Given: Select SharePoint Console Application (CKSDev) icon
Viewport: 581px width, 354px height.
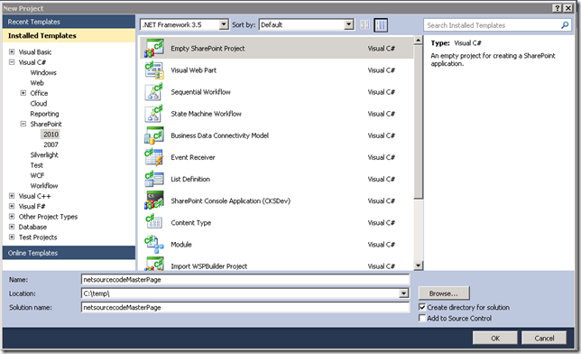Looking at the screenshot, I should [x=153, y=200].
